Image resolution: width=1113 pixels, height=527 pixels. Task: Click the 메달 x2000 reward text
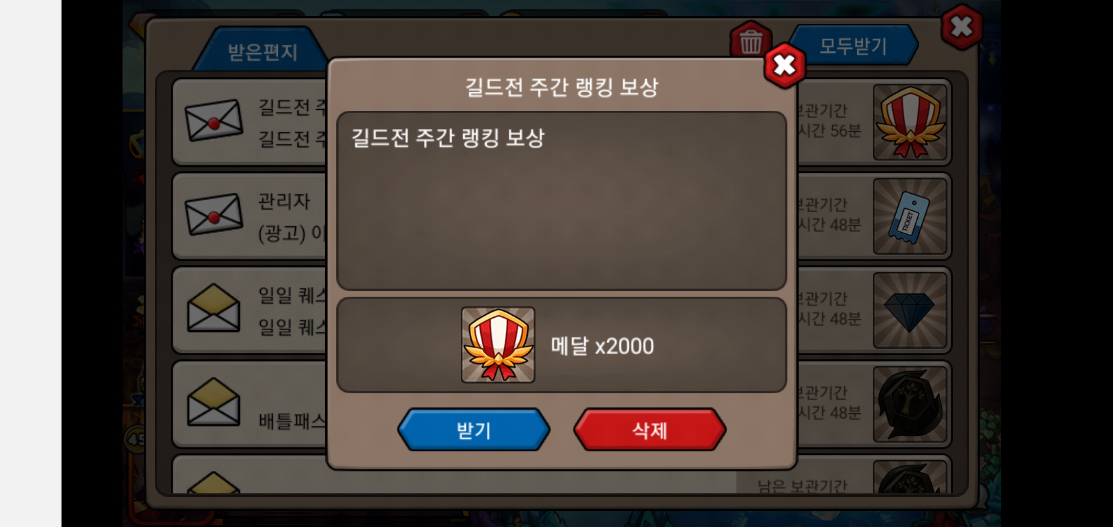tap(602, 346)
